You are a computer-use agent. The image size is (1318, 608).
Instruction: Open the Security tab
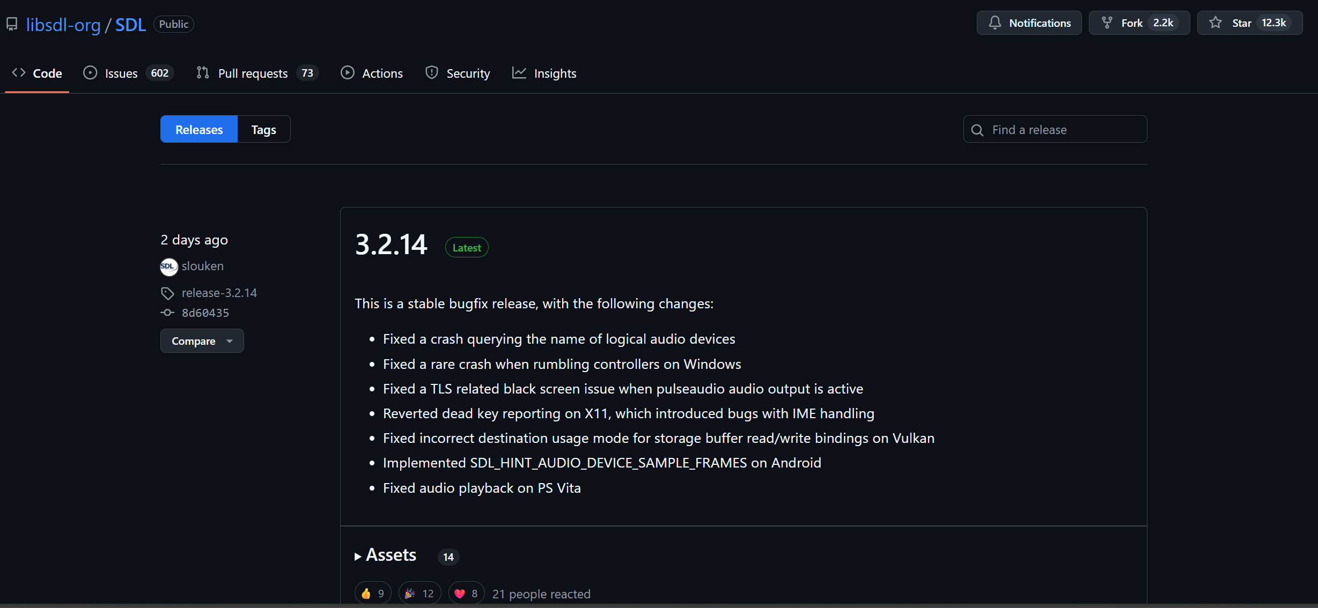point(458,73)
